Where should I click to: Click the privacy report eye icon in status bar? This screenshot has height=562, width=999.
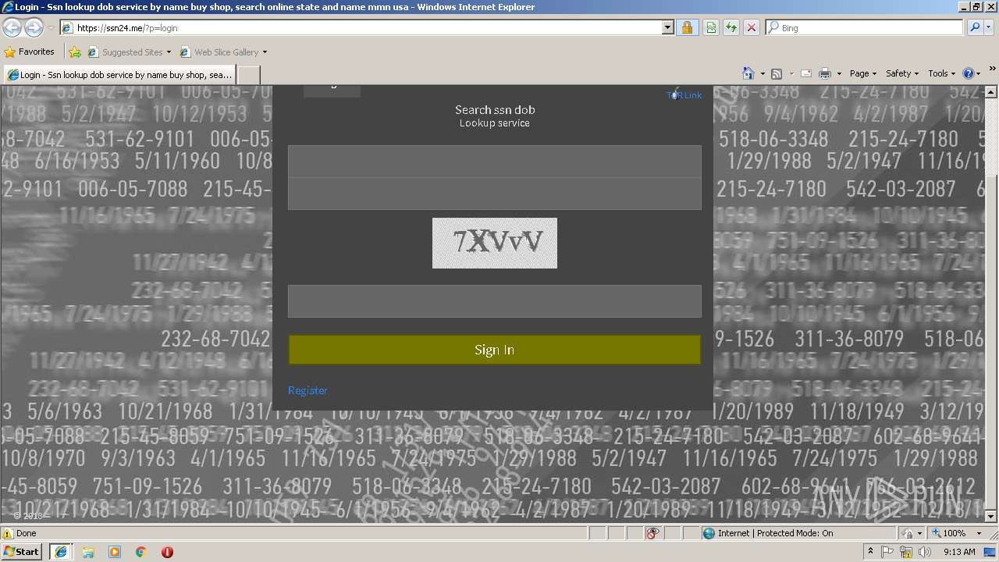click(x=653, y=533)
